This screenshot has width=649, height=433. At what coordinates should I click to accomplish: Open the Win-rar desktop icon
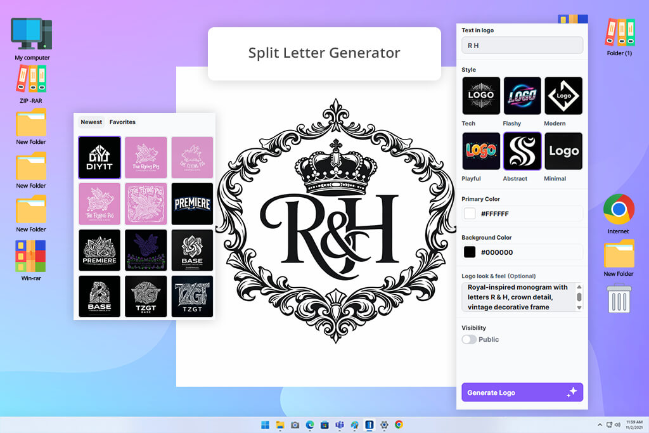tap(31, 261)
